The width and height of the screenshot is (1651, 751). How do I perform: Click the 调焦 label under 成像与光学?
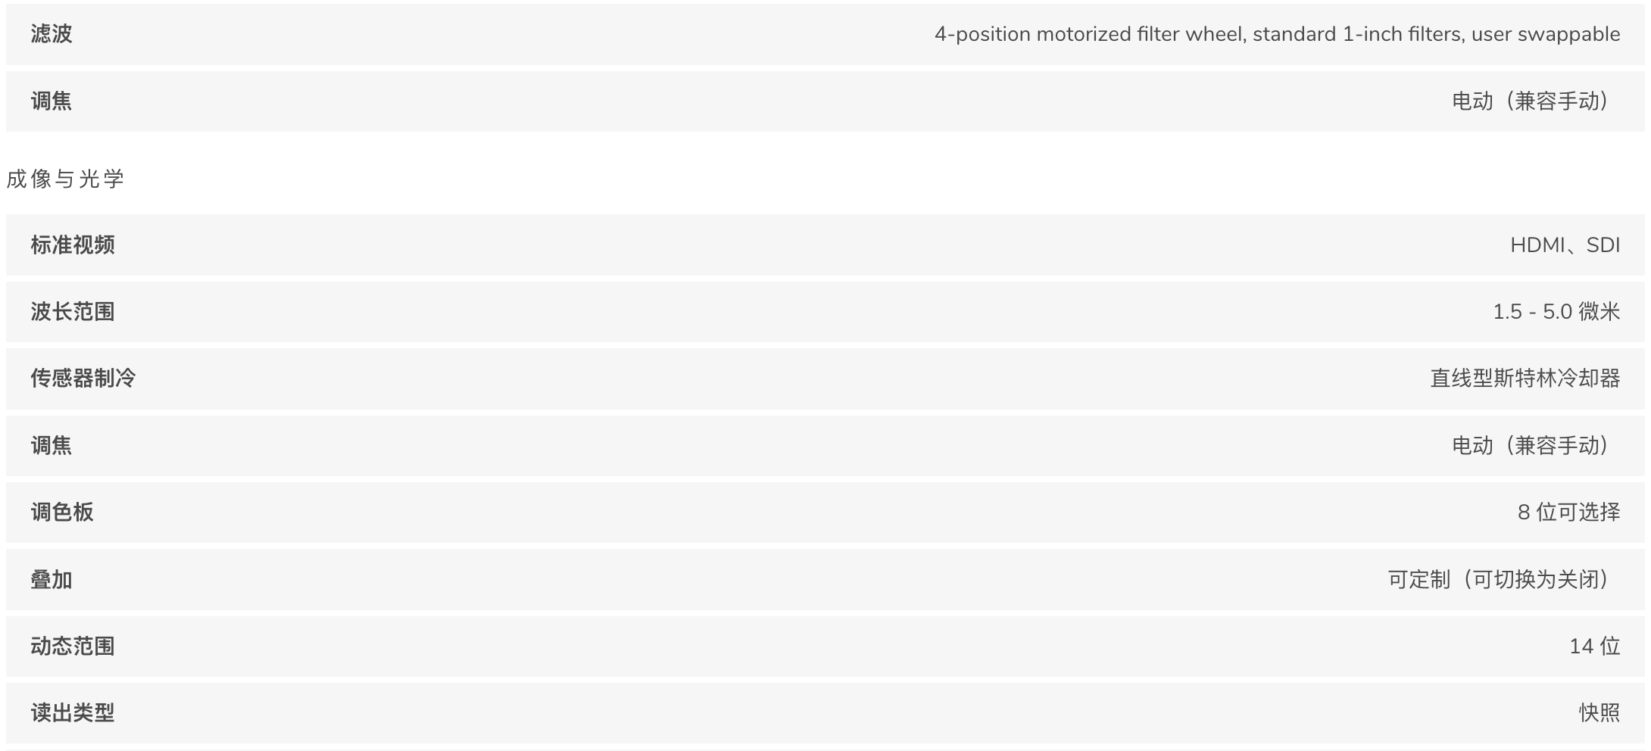pyautogui.click(x=51, y=445)
